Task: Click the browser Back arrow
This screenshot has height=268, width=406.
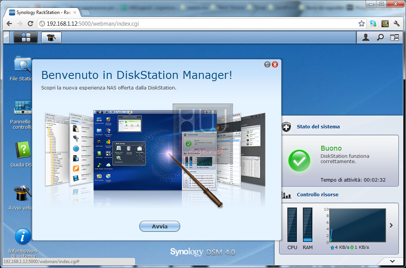Action: tap(9, 24)
